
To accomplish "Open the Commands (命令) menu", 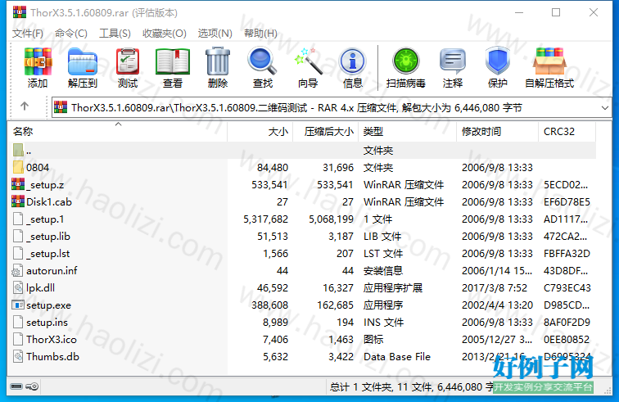I will tap(71, 34).
